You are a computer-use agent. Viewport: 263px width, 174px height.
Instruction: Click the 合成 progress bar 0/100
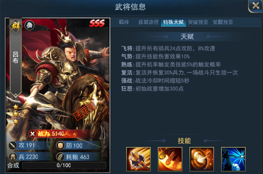pos(64,165)
